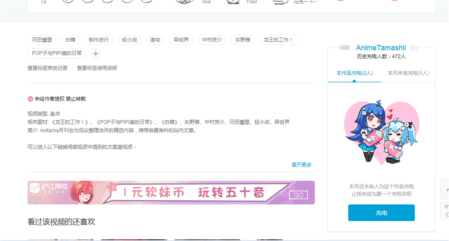Click the battery icon left of AnimeTamashii
Screen dimensions: 449x241
345,48
